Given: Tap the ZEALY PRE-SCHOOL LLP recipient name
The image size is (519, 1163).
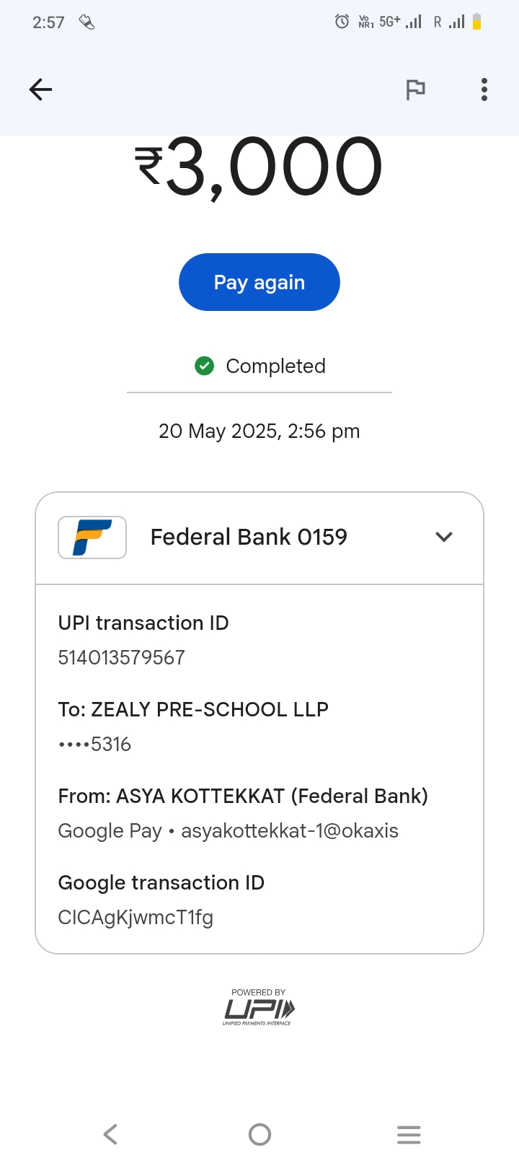Looking at the screenshot, I should (x=209, y=709).
